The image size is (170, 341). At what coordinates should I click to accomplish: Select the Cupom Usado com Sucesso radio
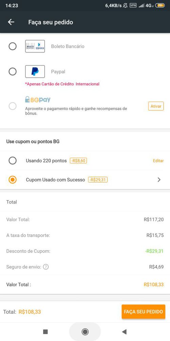[x=13, y=180]
